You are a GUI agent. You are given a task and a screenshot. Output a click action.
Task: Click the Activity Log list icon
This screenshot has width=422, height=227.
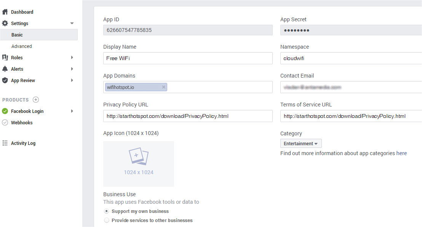[x=5, y=143]
